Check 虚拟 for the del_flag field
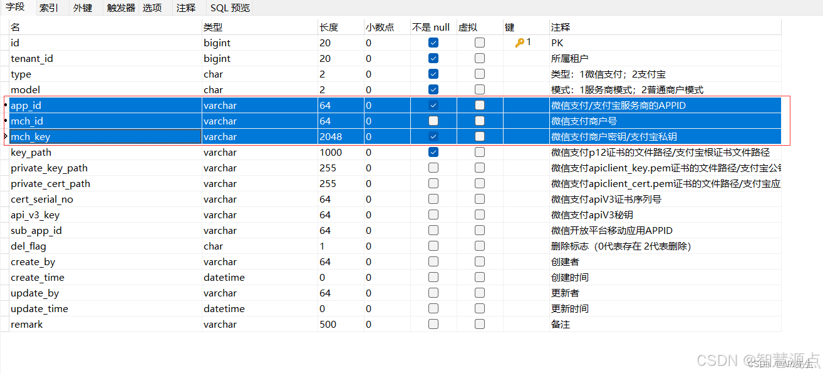 [x=479, y=246]
